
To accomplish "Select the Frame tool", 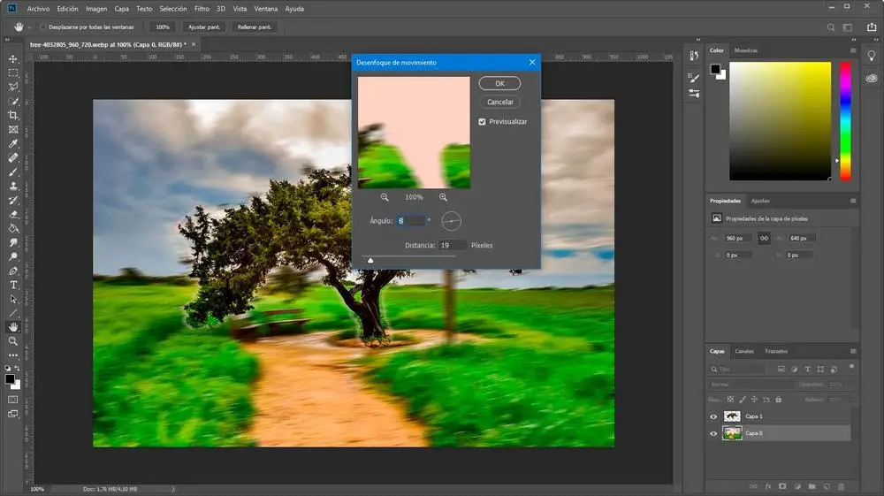I will (13, 130).
